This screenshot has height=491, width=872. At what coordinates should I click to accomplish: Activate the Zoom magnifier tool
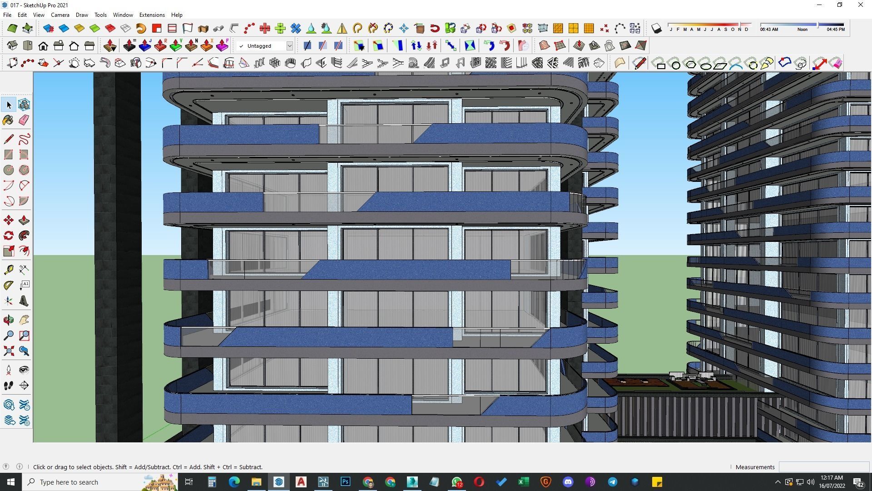click(9, 336)
